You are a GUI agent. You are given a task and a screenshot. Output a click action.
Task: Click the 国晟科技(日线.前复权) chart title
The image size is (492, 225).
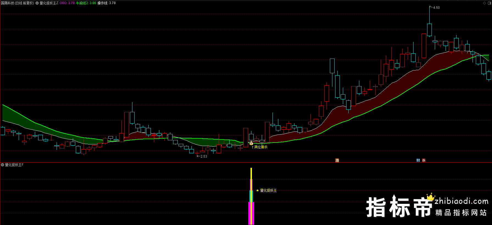pyautogui.click(x=17, y=3)
